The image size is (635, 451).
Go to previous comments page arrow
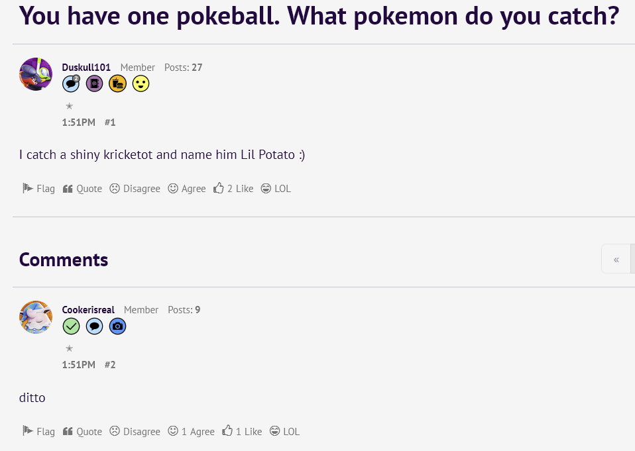pos(616,259)
